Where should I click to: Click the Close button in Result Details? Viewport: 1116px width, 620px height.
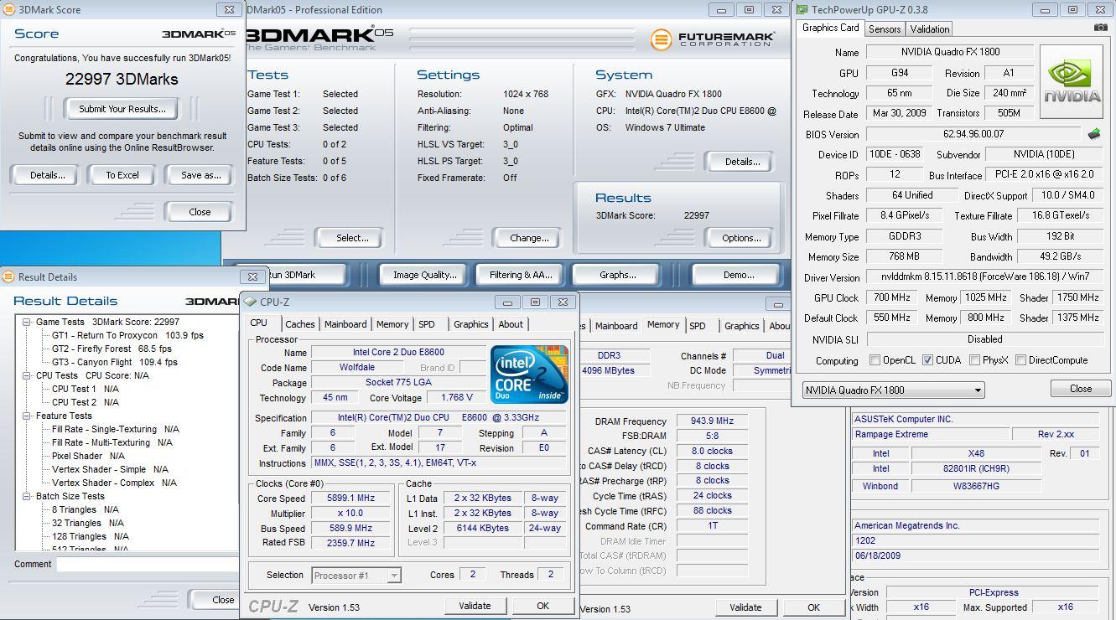[216, 599]
